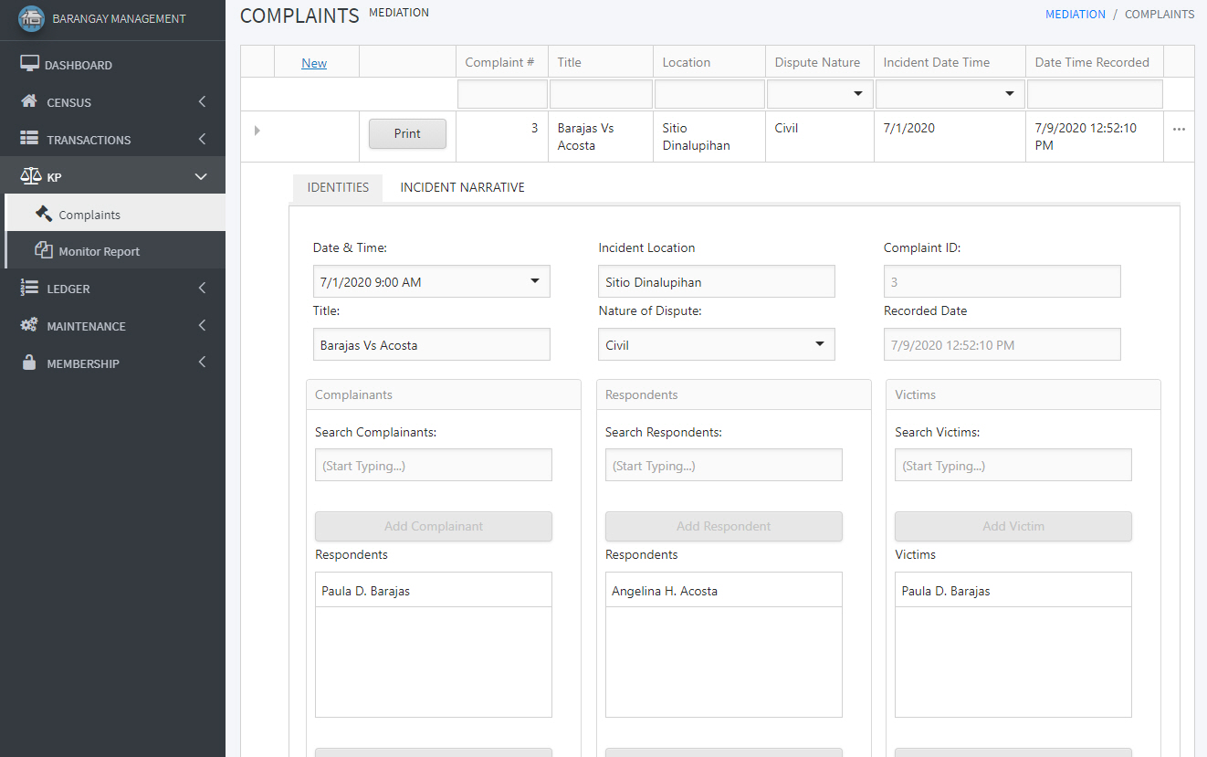The image size is (1207, 757).
Task: Click the Membership lock icon
Action: 29,363
